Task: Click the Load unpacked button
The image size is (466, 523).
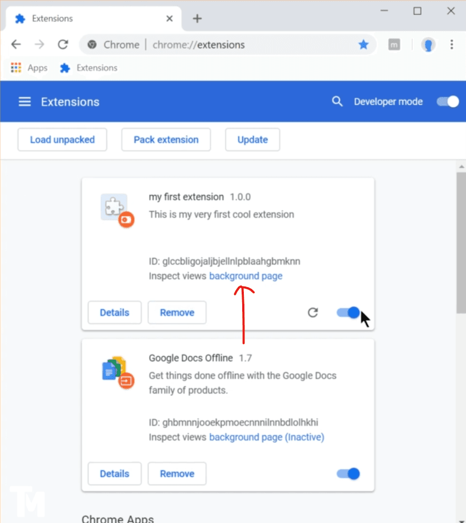Action: (x=62, y=139)
